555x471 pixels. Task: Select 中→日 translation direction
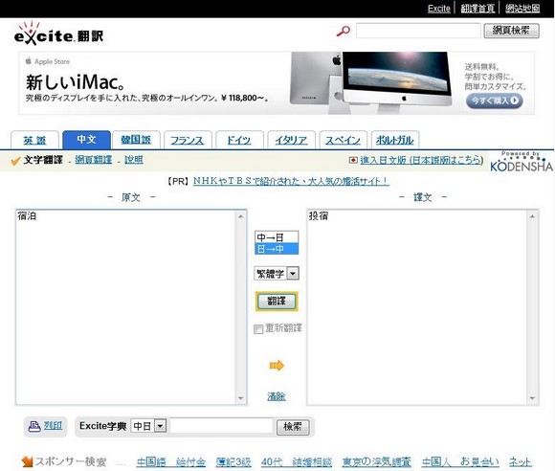tap(277, 236)
